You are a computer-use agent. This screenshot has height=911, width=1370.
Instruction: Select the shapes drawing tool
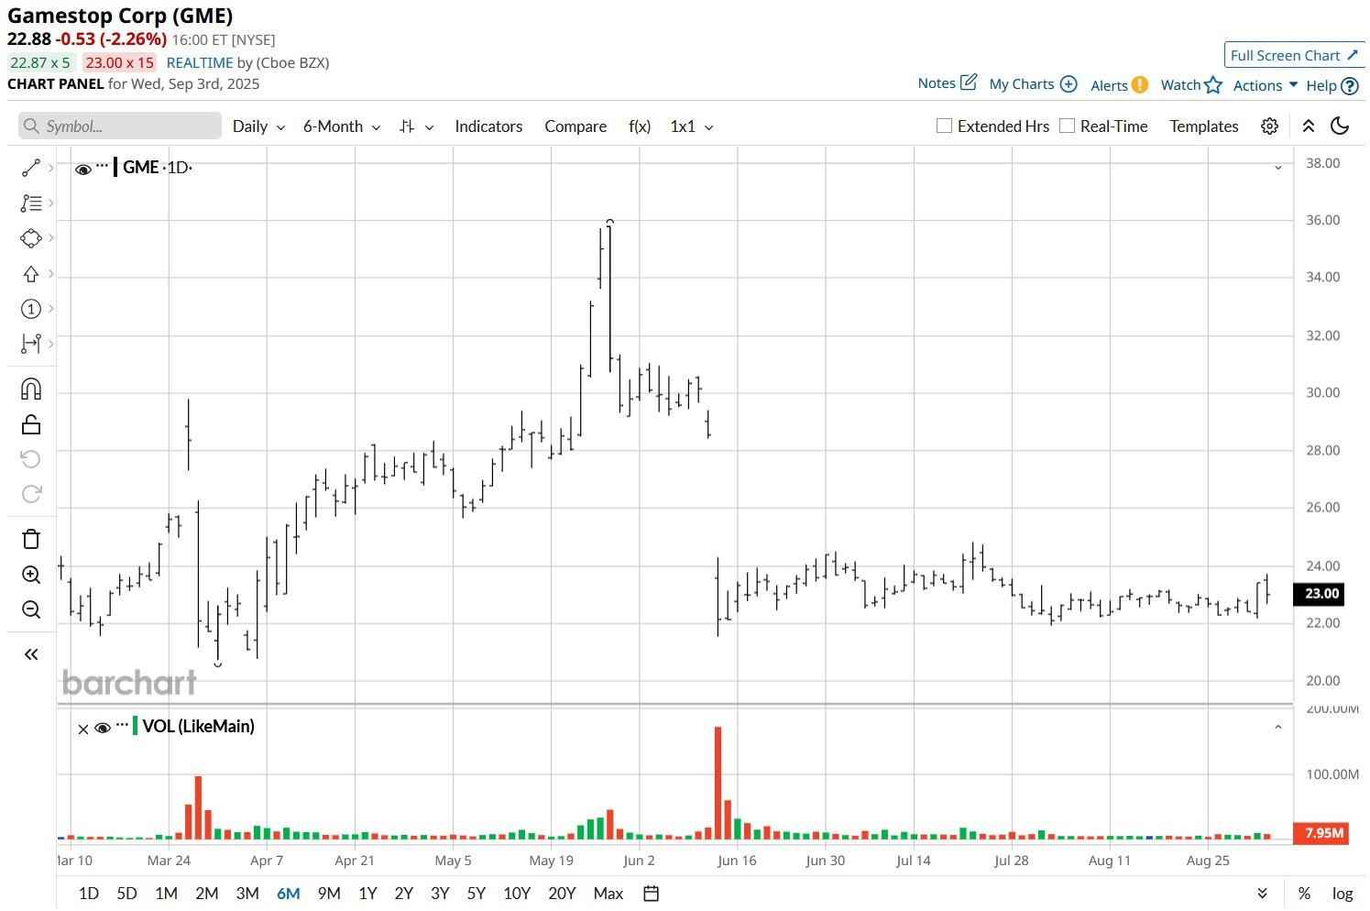pyautogui.click(x=30, y=238)
